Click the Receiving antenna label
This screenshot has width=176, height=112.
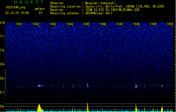[x=64, y=13]
